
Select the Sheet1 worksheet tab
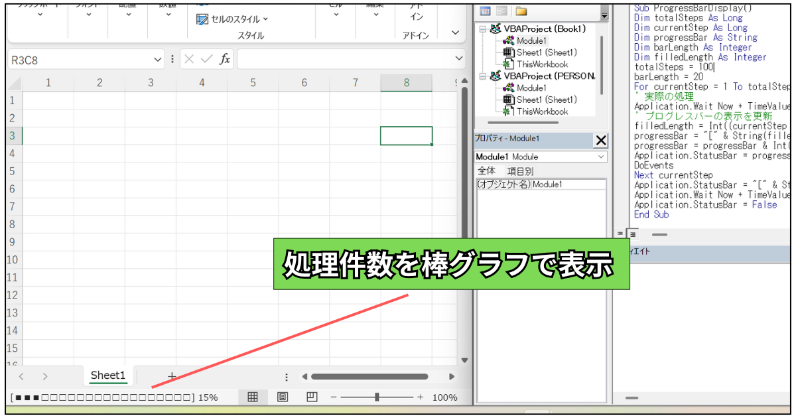(108, 376)
